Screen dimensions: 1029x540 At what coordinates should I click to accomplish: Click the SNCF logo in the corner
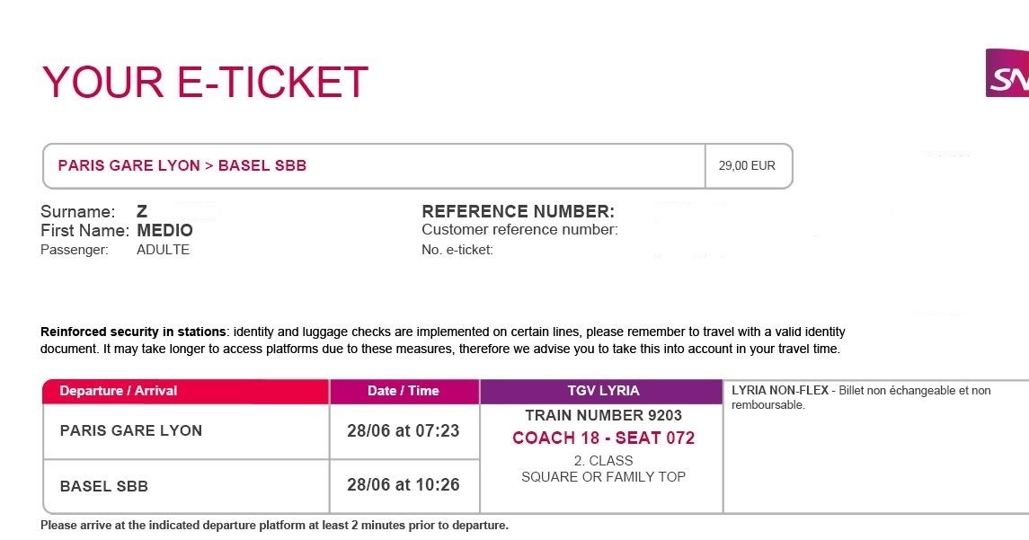pyautogui.click(x=1008, y=74)
